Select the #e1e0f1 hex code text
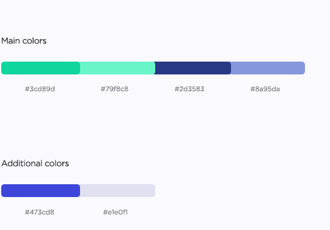 click(x=116, y=212)
